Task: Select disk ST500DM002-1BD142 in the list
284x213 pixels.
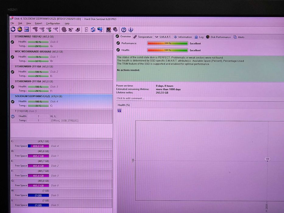Action: pyautogui.click(x=61, y=41)
